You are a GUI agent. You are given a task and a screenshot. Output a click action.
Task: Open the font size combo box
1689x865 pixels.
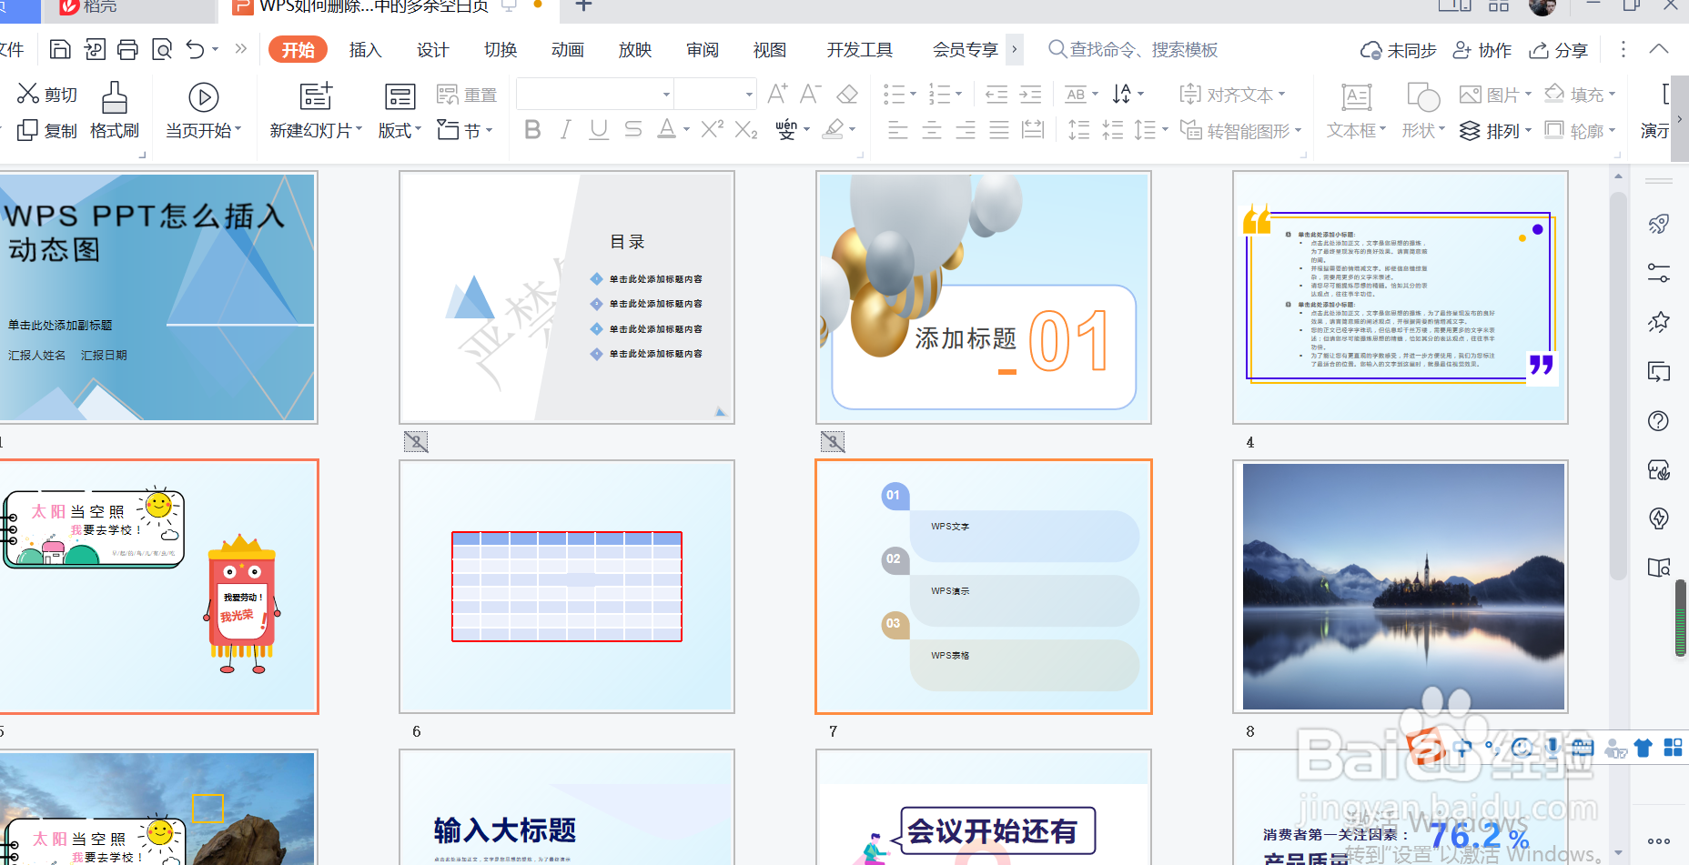point(715,94)
